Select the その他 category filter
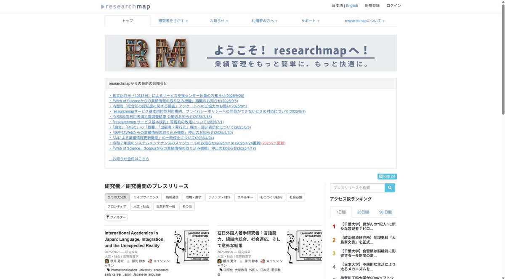505x279 pixels. (187, 207)
